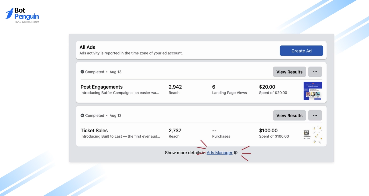
Task: Click the Create Ad button
Action: click(301, 51)
